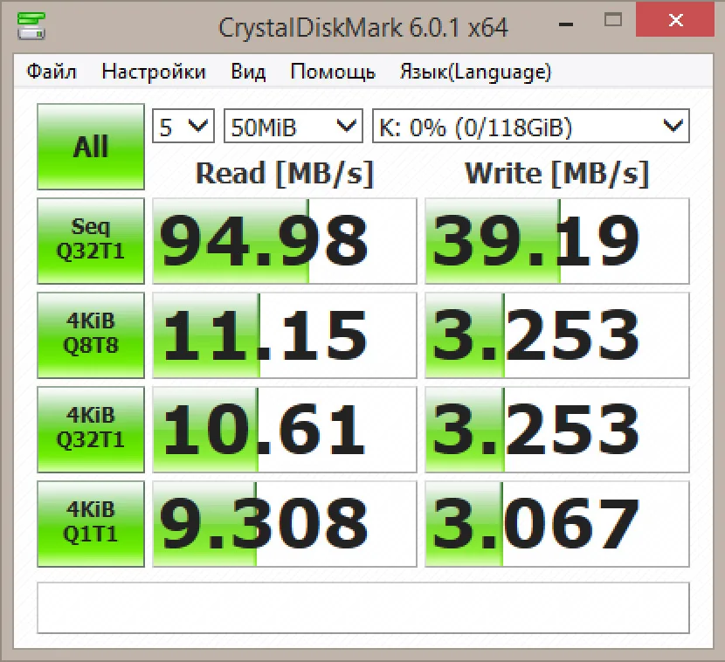Click the empty comment field at bottom
The image size is (725, 662).
click(363, 608)
